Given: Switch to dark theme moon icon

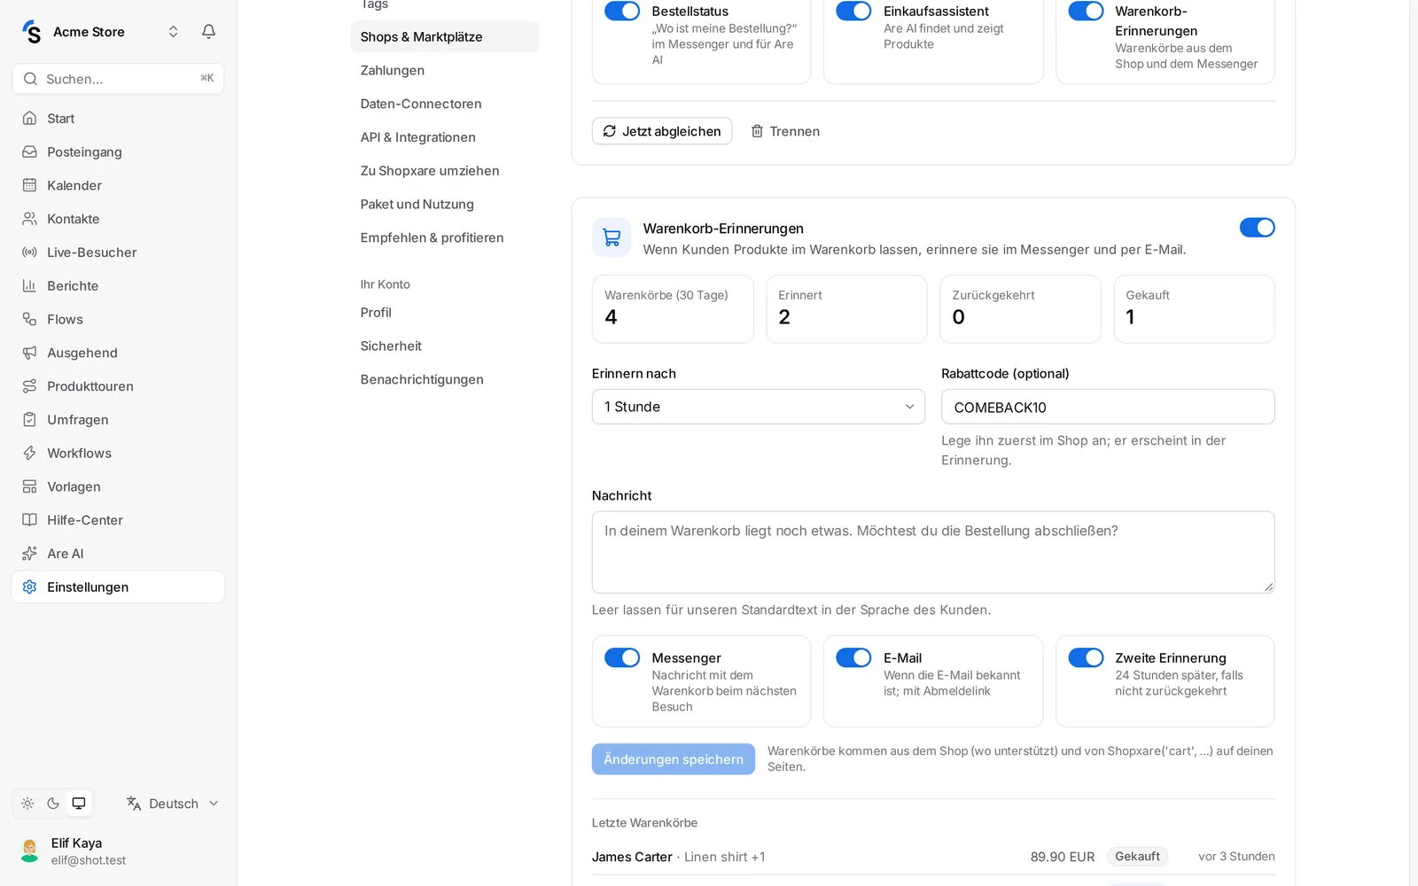Looking at the screenshot, I should pyautogui.click(x=53, y=804).
